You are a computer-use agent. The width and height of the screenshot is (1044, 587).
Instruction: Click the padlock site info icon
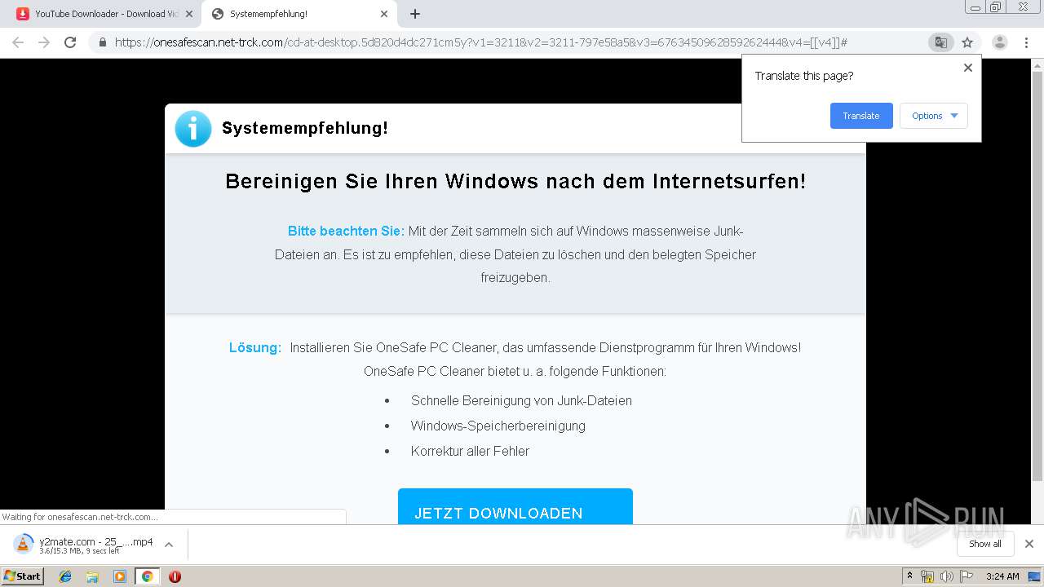tap(103, 42)
